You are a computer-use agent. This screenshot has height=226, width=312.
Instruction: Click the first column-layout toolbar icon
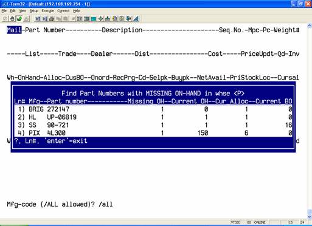(x=80, y=19)
